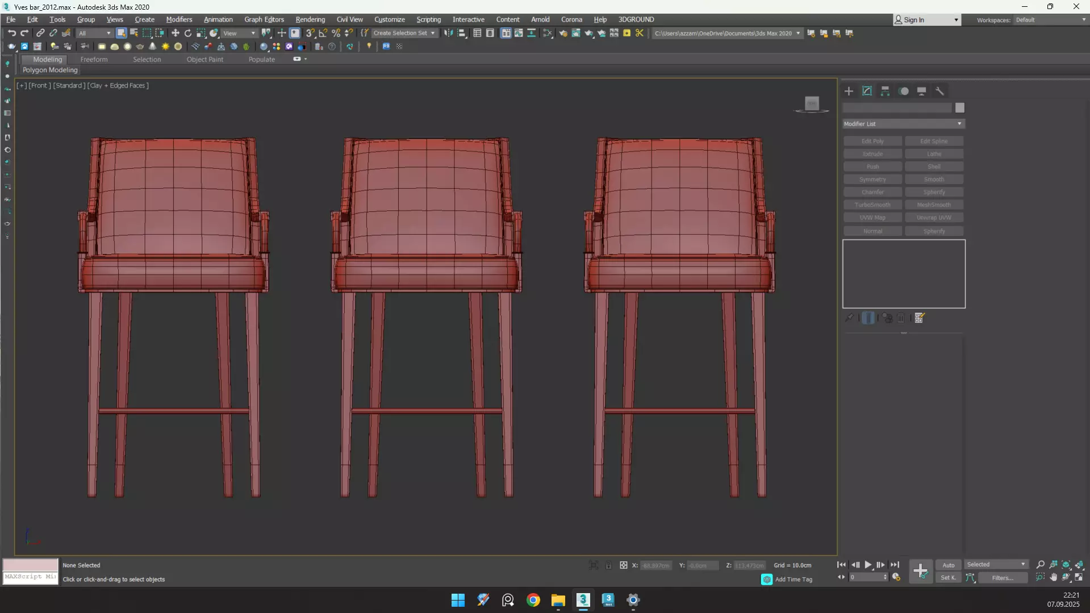Toggle Show End Result in modifier stack
Screen dimensions: 1090x613
[x=868, y=318]
